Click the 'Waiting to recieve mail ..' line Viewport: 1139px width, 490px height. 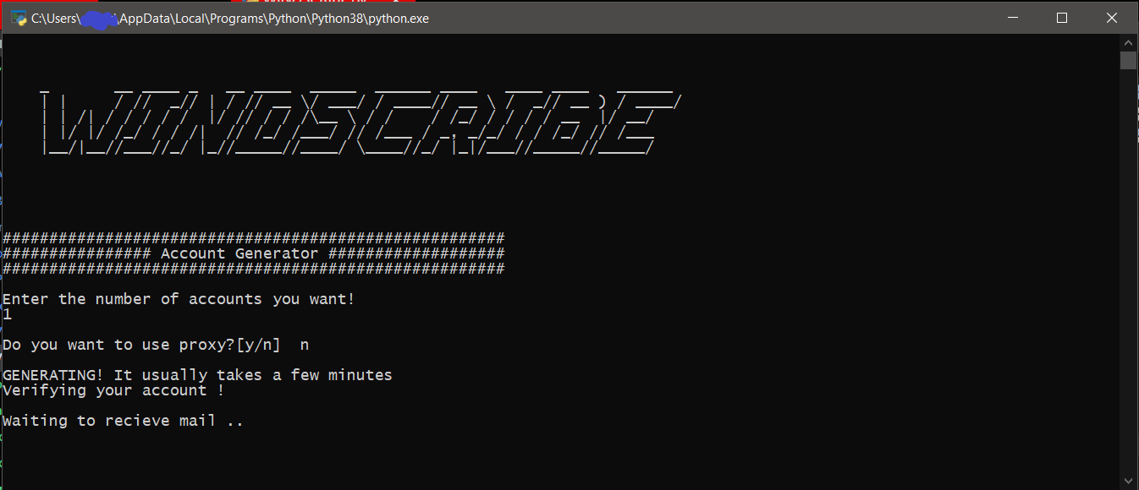click(x=123, y=421)
